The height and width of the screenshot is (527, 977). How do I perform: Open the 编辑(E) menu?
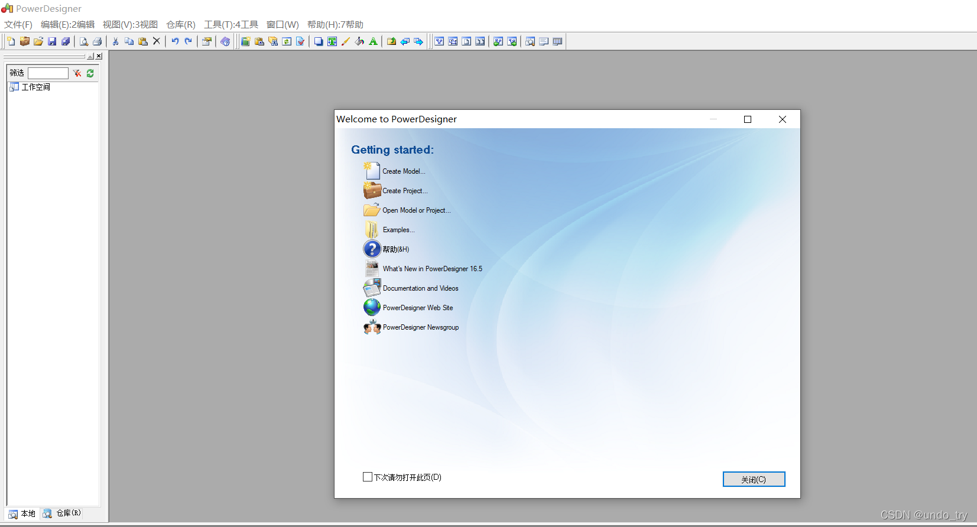[x=67, y=24]
